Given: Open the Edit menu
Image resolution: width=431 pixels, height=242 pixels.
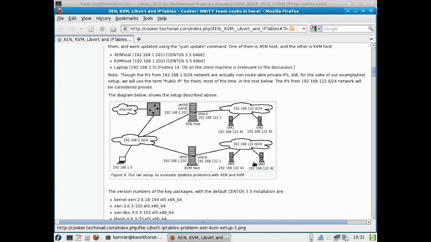Looking at the screenshot, I should pyautogui.click(x=72, y=18).
